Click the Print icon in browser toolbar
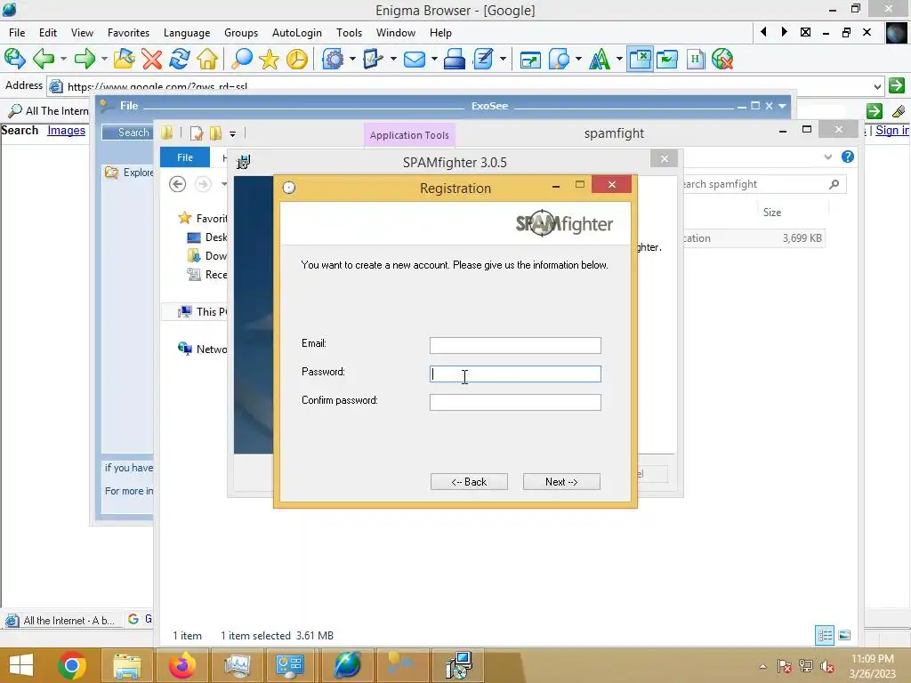The width and height of the screenshot is (911, 683). click(x=454, y=59)
